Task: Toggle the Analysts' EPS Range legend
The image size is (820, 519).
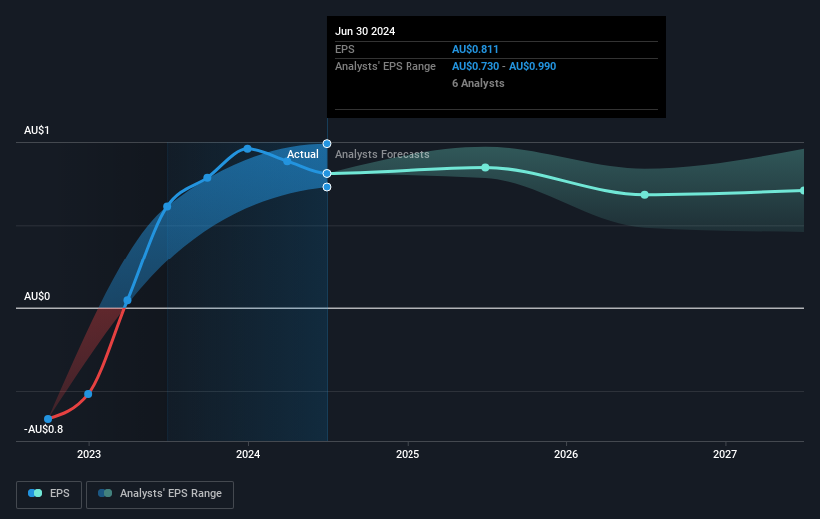Action: click(160, 494)
